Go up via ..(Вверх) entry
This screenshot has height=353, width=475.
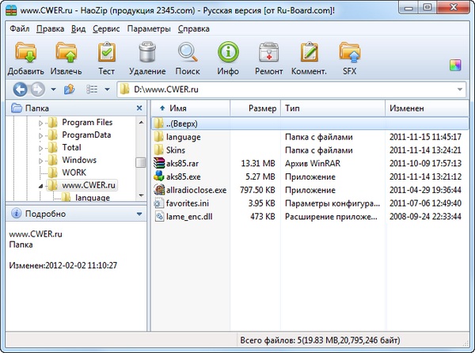pos(181,123)
